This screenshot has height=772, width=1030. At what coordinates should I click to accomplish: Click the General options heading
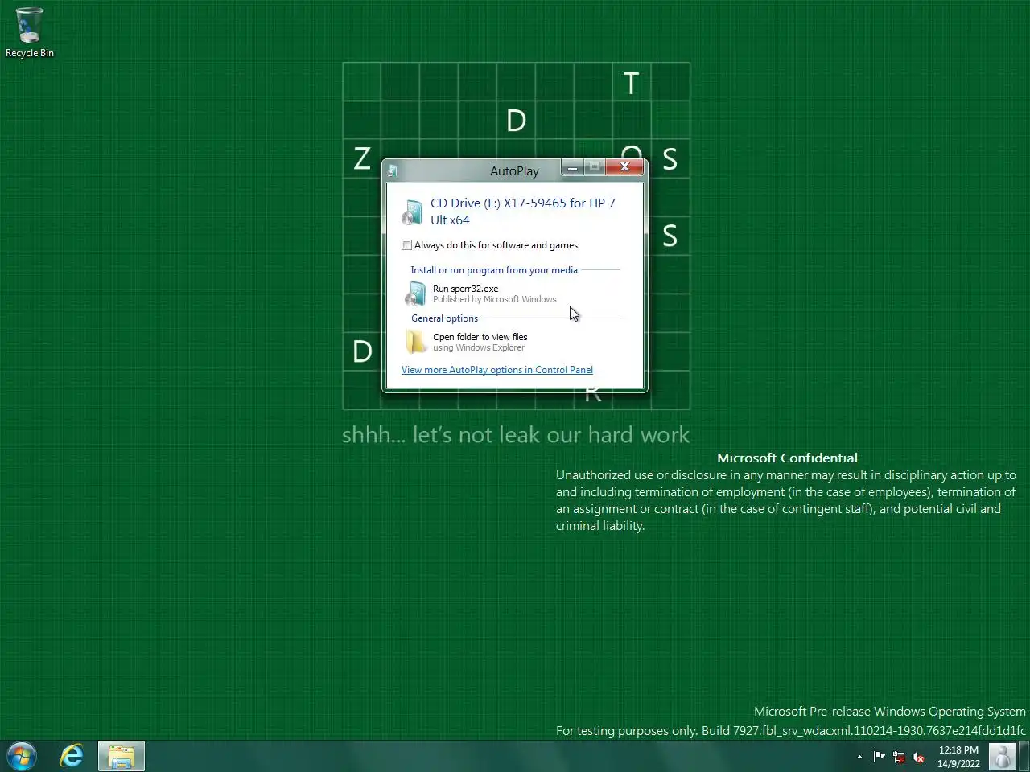445,318
